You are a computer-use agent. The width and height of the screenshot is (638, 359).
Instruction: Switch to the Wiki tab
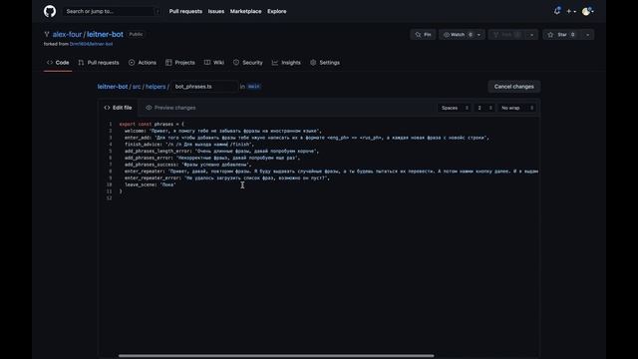pyautogui.click(x=214, y=63)
